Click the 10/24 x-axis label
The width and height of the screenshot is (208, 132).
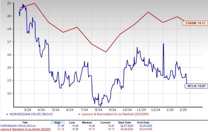click(127, 110)
